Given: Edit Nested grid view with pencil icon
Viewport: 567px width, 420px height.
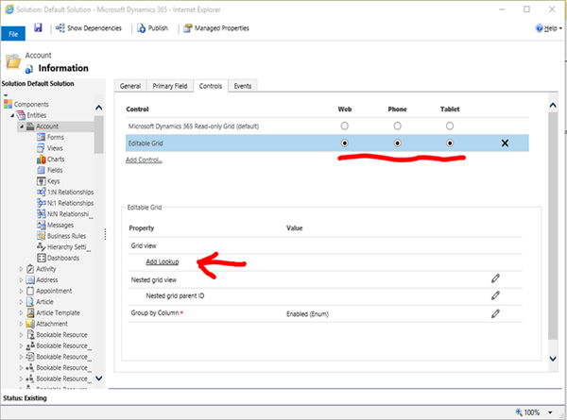Looking at the screenshot, I should tap(494, 279).
